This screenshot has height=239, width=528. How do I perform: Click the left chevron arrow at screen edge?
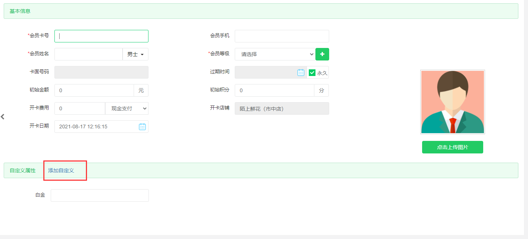pos(3,117)
